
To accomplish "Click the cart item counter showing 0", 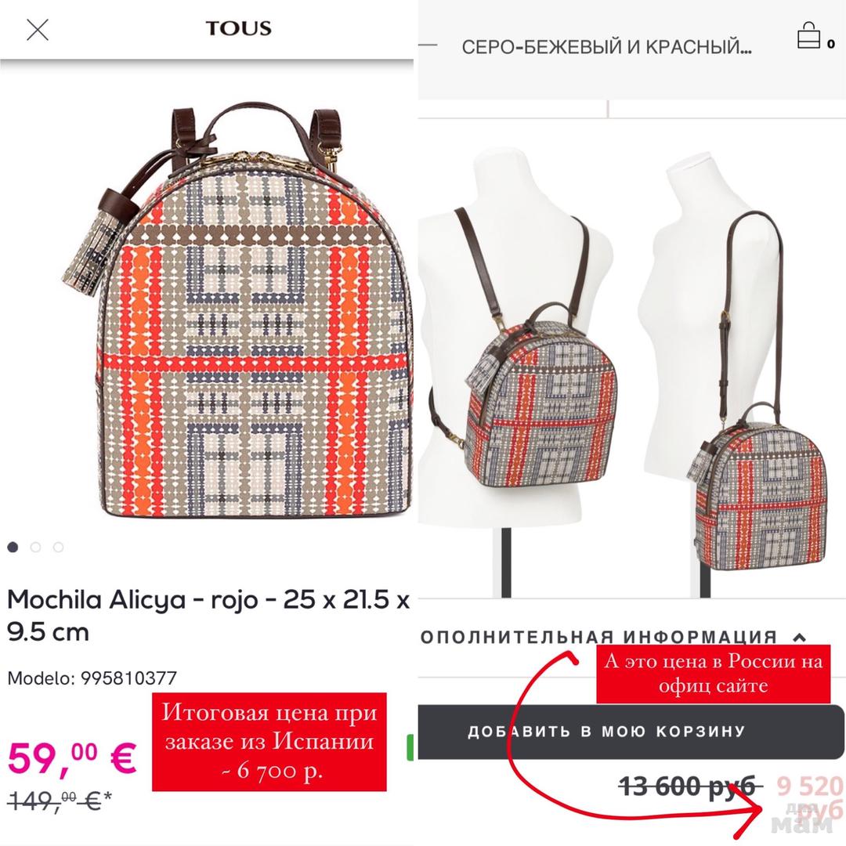I will (x=831, y=44).
